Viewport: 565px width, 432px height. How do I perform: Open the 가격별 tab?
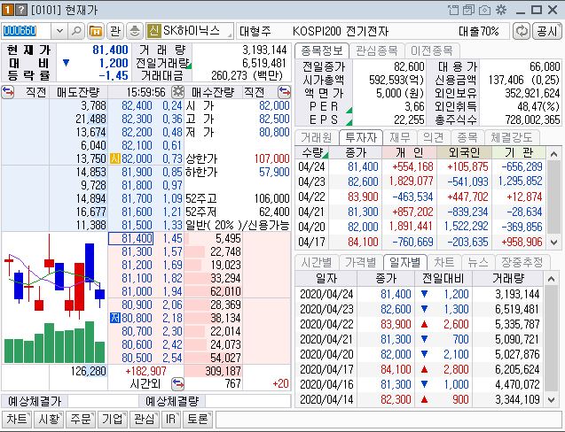360,262
